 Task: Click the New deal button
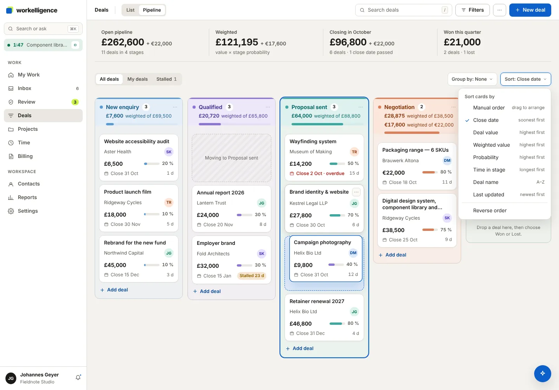(x=530, y=10)
